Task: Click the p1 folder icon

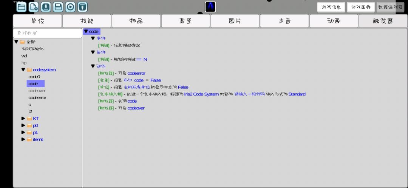Action: click(x=29, y=133)
